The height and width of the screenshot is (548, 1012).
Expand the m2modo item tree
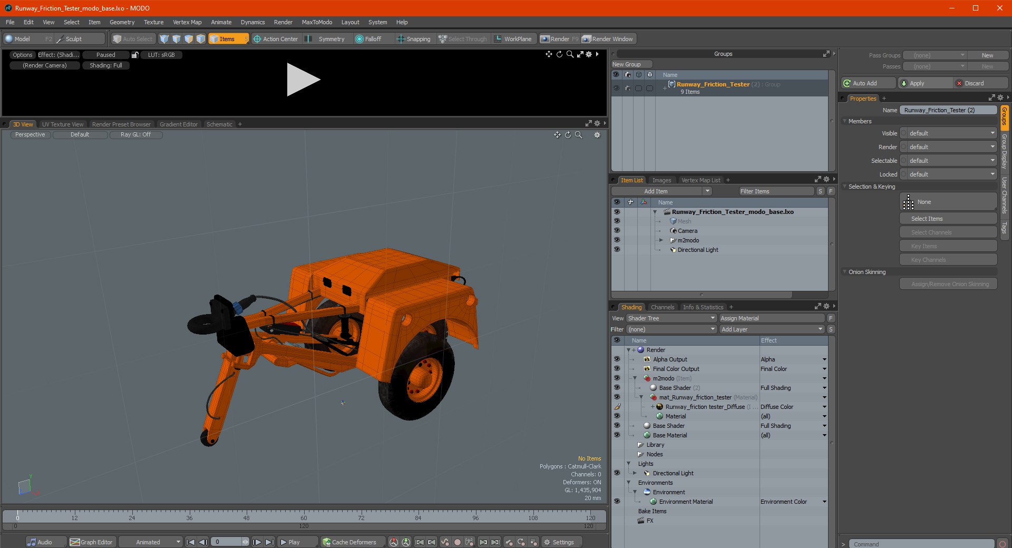(x=661, y=240)
